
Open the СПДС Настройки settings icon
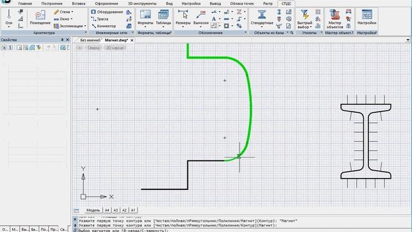coord(366,17)
